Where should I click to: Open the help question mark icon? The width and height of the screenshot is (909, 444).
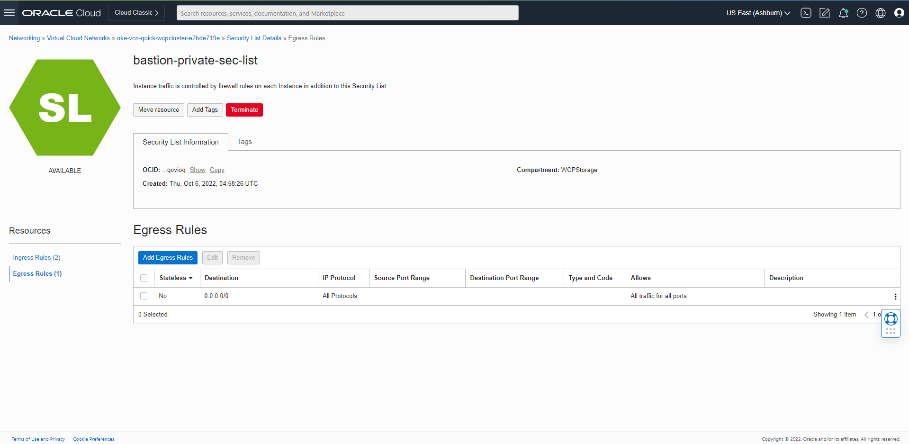[x=862, y=13]
